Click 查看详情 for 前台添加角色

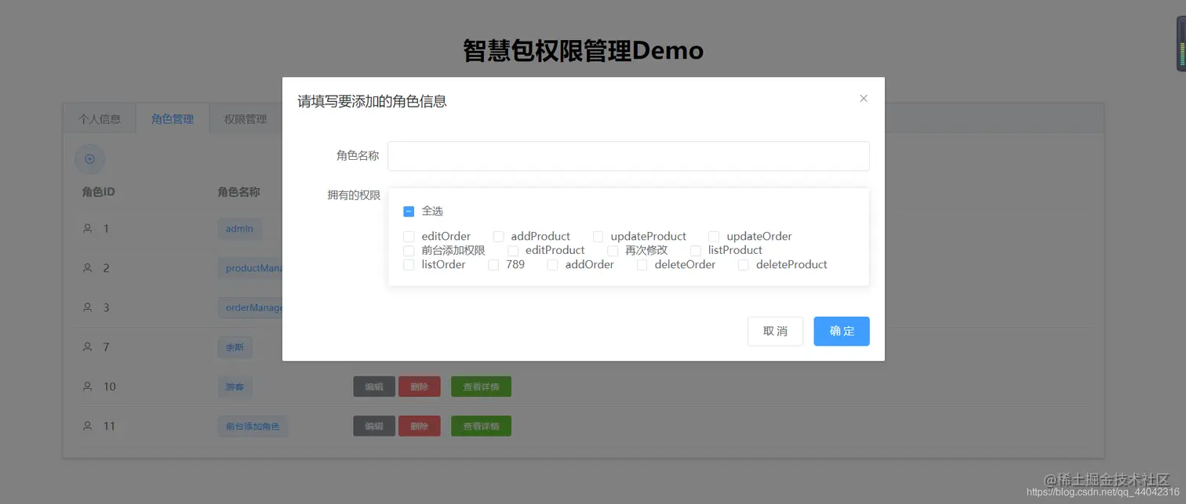(x=481, y=426)
